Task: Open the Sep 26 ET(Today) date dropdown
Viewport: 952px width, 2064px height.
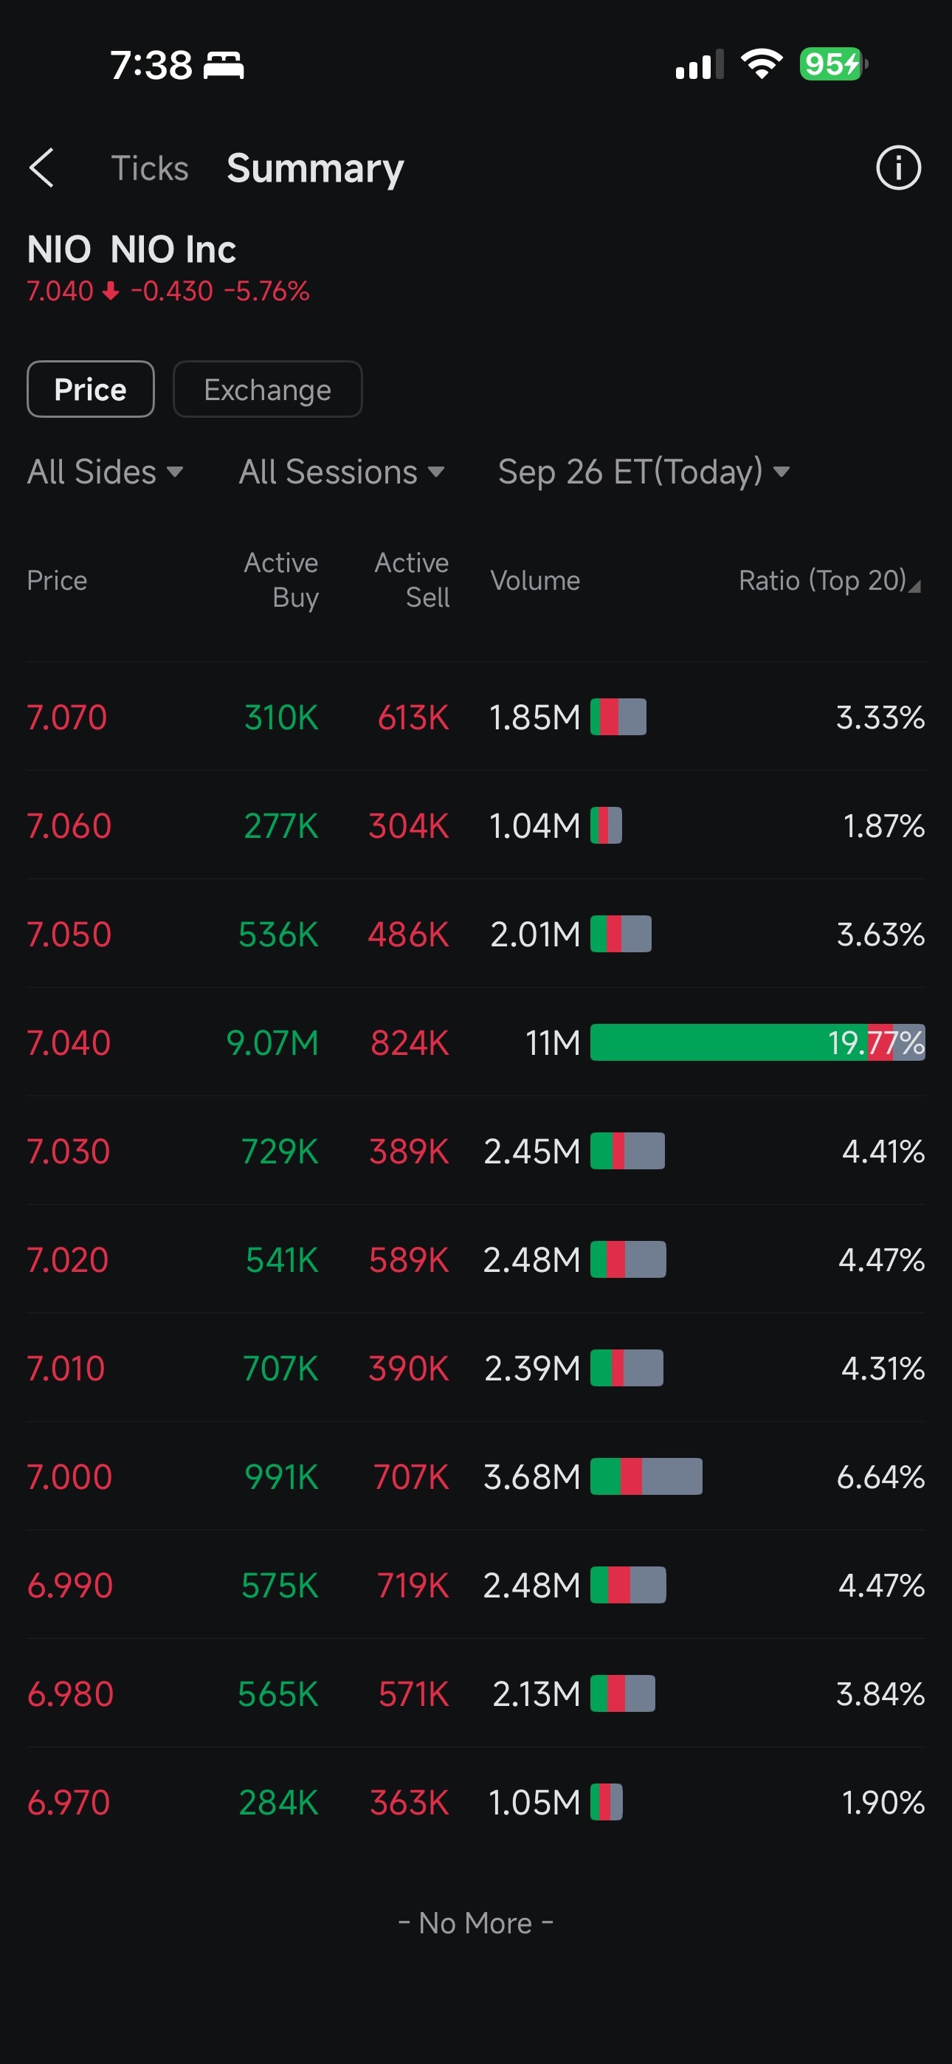Action: point(644,472)
